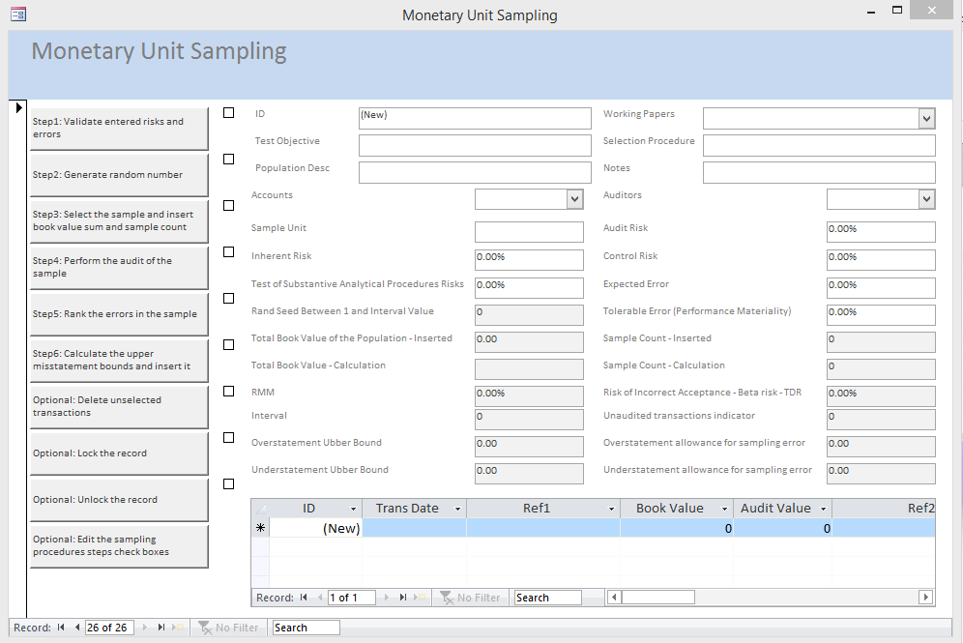
Task: Click the subform horizontal scrollbar right arrow
Action: coord(925,598)
